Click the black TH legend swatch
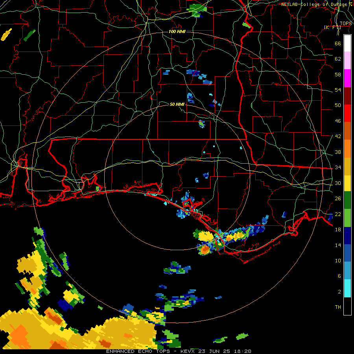 (347, 306)
